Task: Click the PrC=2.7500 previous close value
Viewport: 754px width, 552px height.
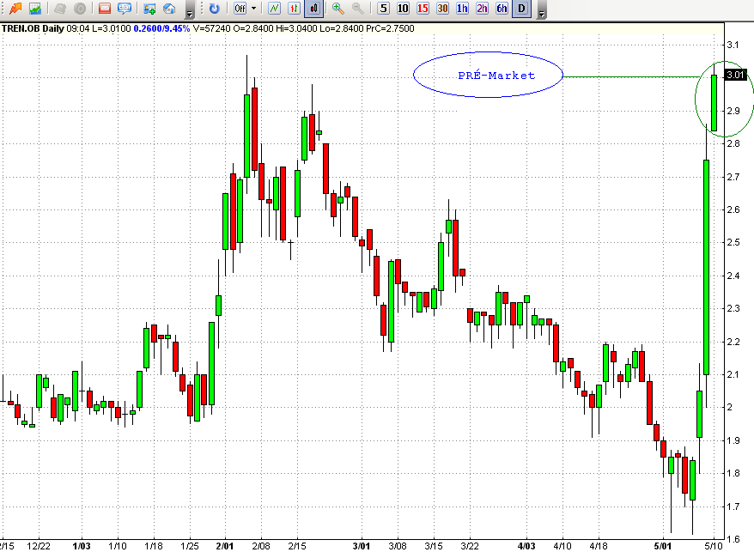Action: (390, 28)
